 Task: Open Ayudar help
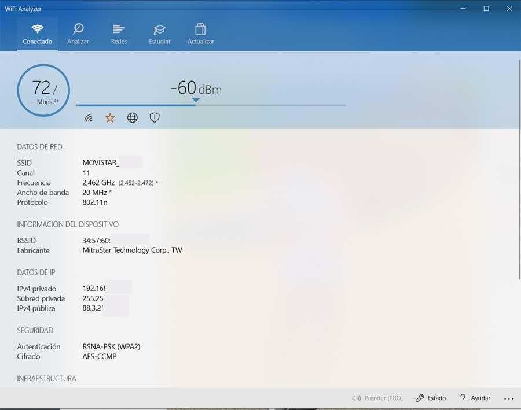[475, 398]
